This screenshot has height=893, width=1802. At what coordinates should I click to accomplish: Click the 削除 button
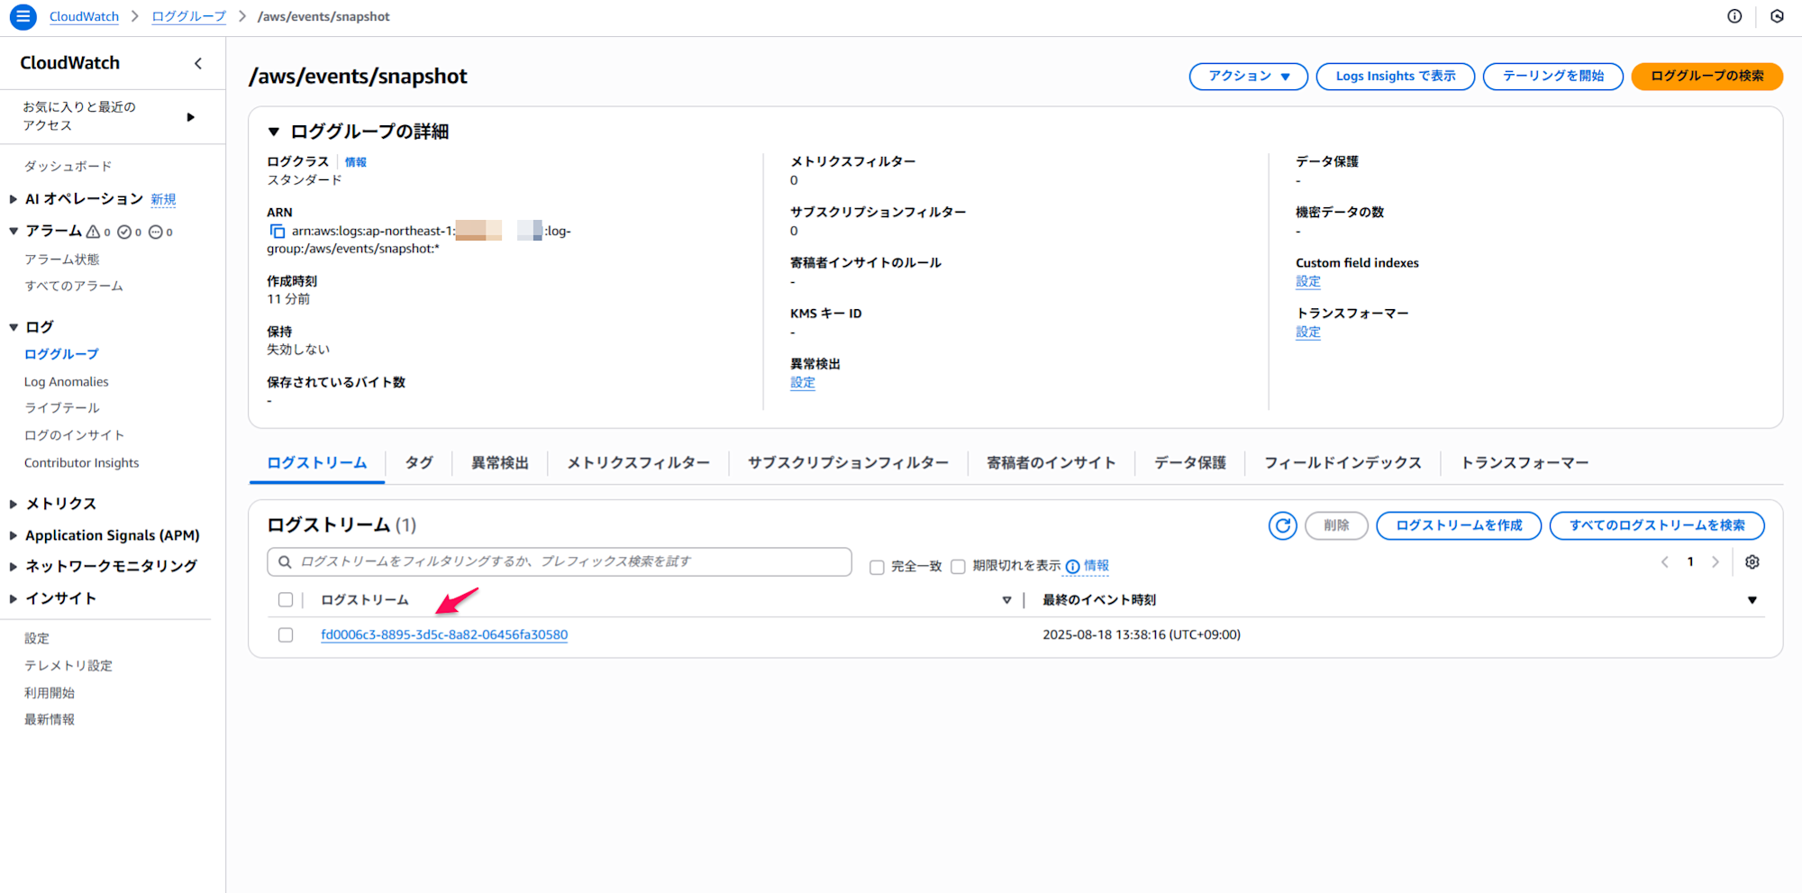[1336, 525]
